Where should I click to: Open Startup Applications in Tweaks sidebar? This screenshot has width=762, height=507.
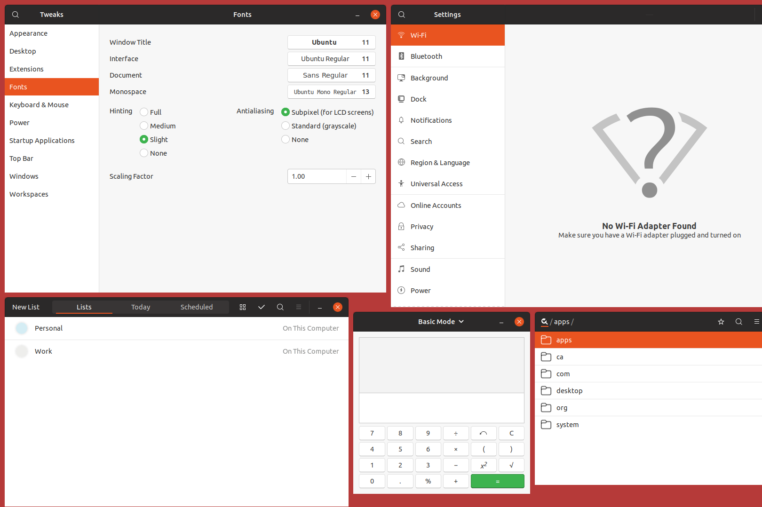coord(52,141)
